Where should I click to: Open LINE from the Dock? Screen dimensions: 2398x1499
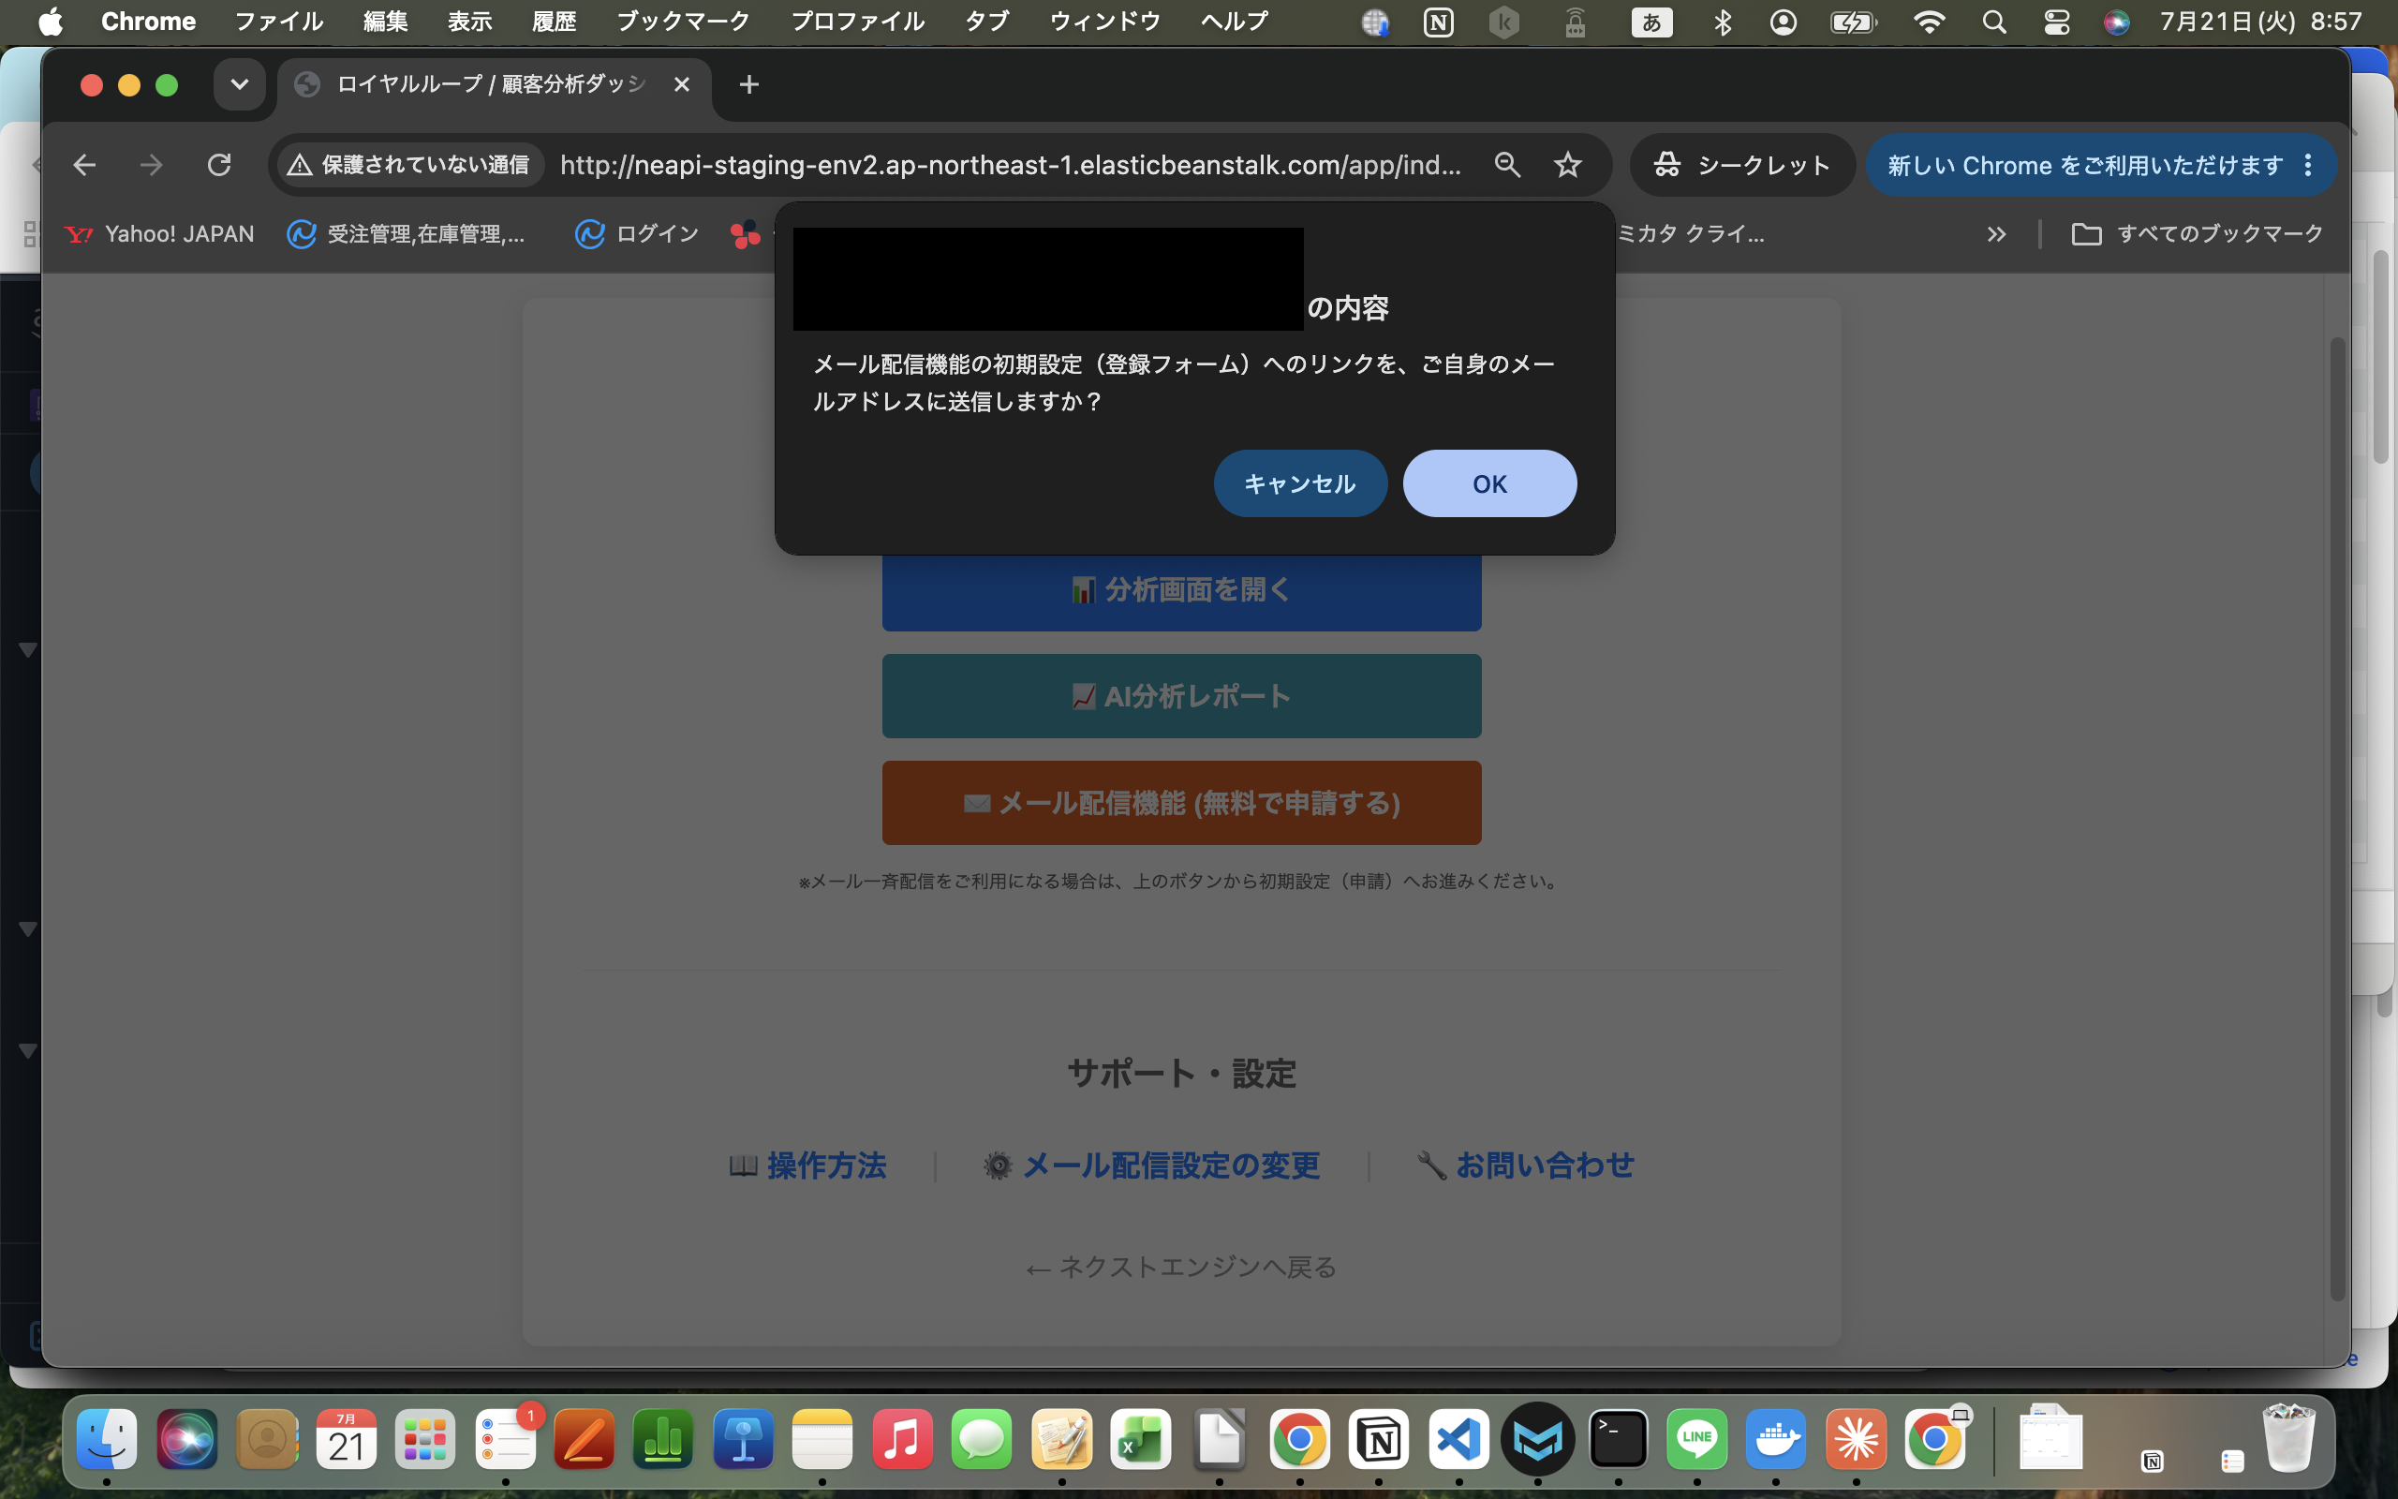pyautogui.click(x=1697, y=1438)
